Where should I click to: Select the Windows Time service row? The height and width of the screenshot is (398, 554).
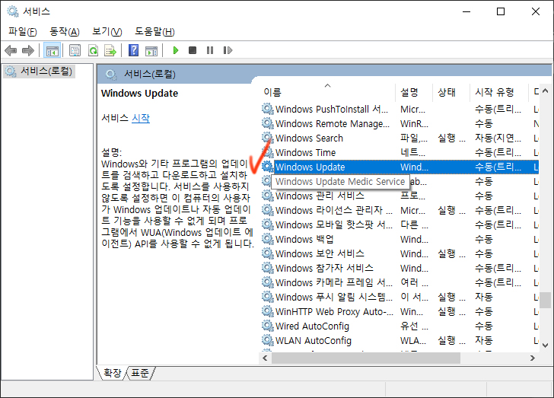click(x=400, y=153)
